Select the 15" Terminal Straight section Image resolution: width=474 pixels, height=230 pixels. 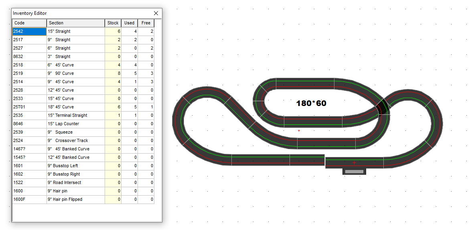coord(76,116)
